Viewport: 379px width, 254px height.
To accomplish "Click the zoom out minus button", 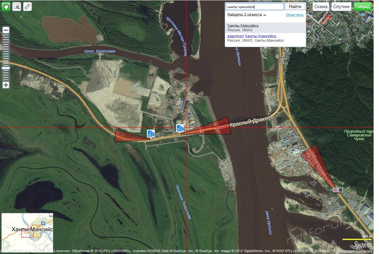I will click(x=6, y=30).
